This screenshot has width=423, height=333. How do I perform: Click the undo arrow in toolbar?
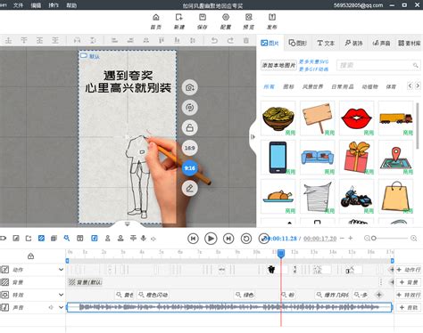(214, 40)
